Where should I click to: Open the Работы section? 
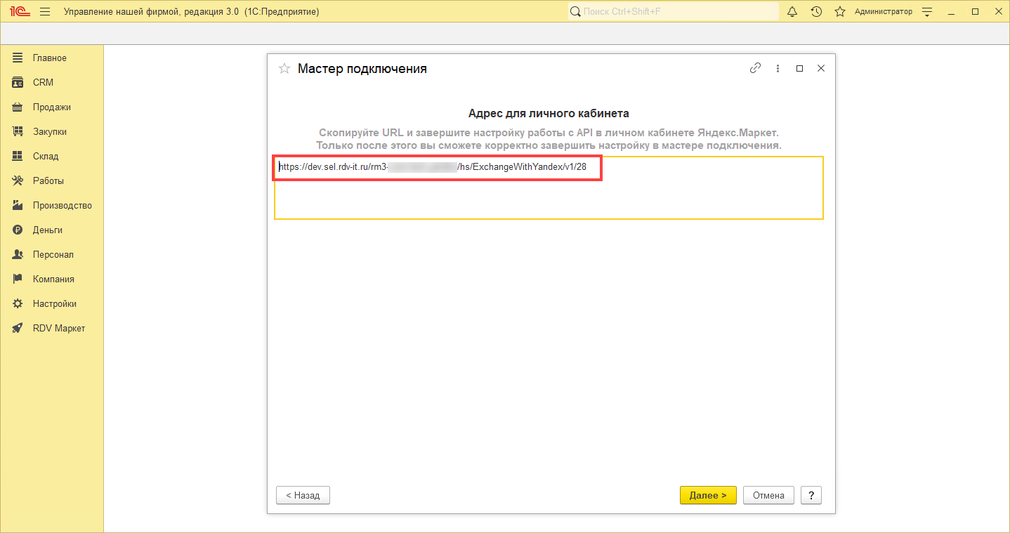click(x=52, y=181)
